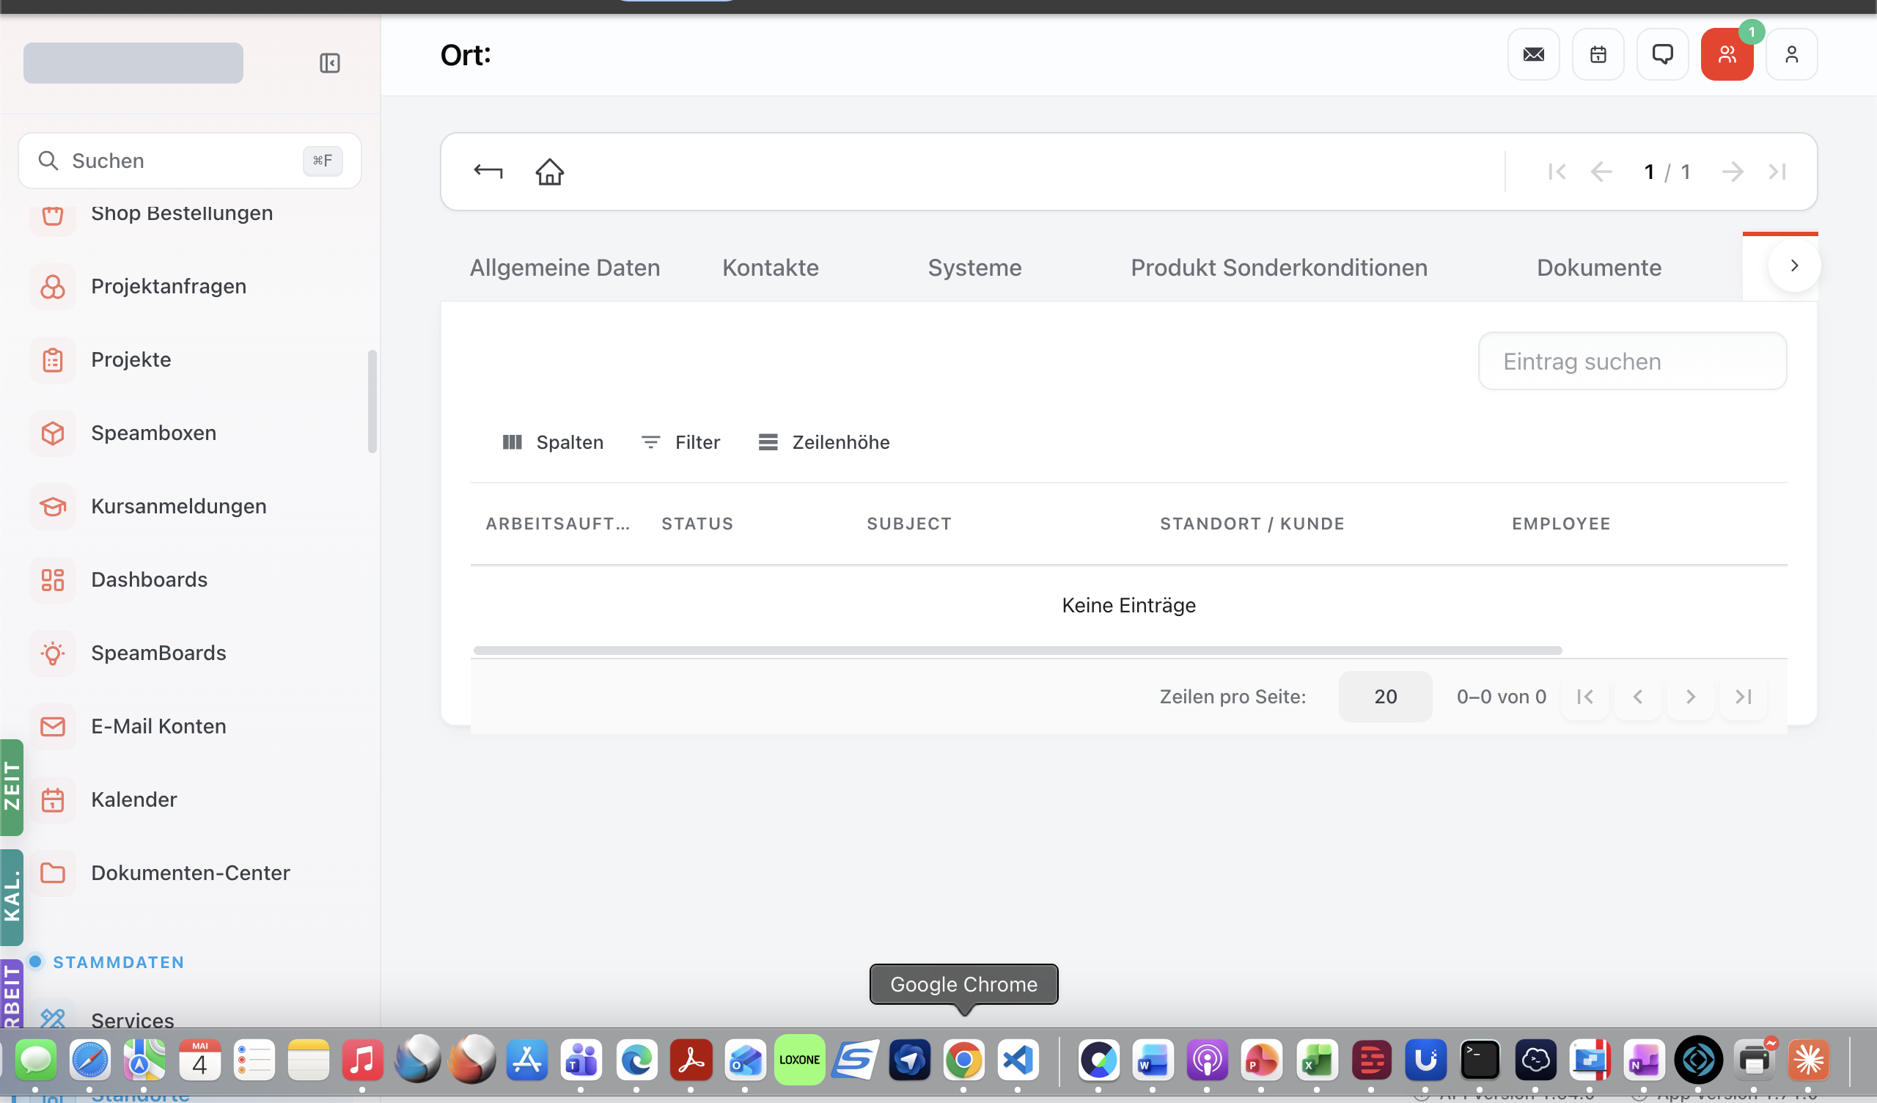
Task: Go to the home icon in the toolbar
Action: 550,172
